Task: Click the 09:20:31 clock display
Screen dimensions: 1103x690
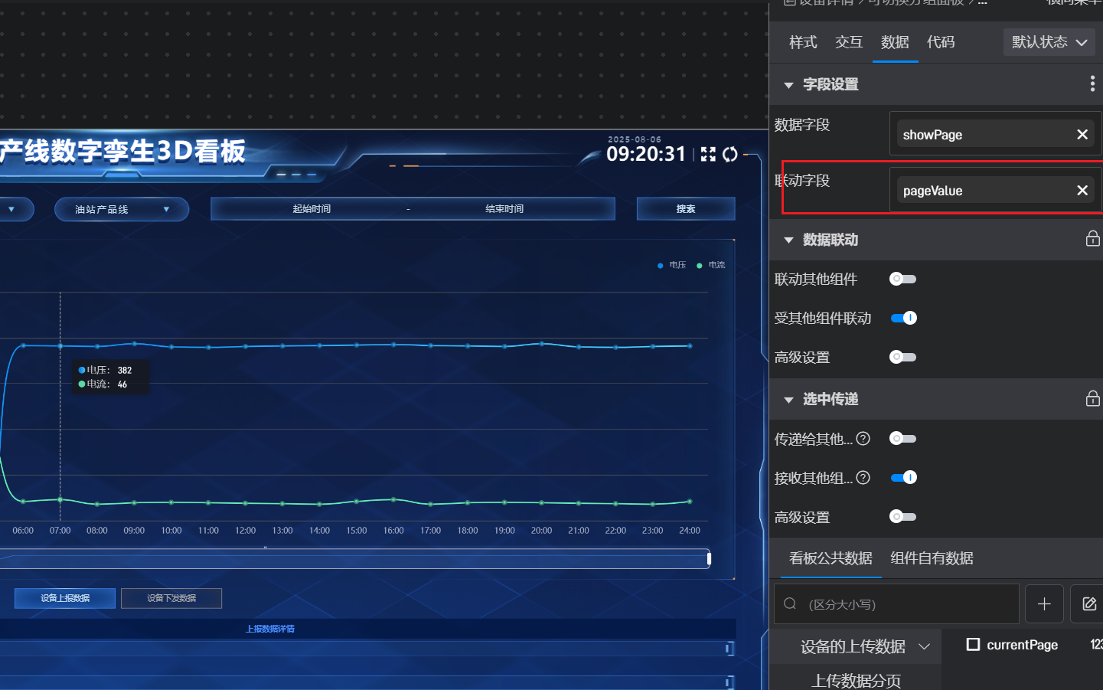Action: click(646, 154)
